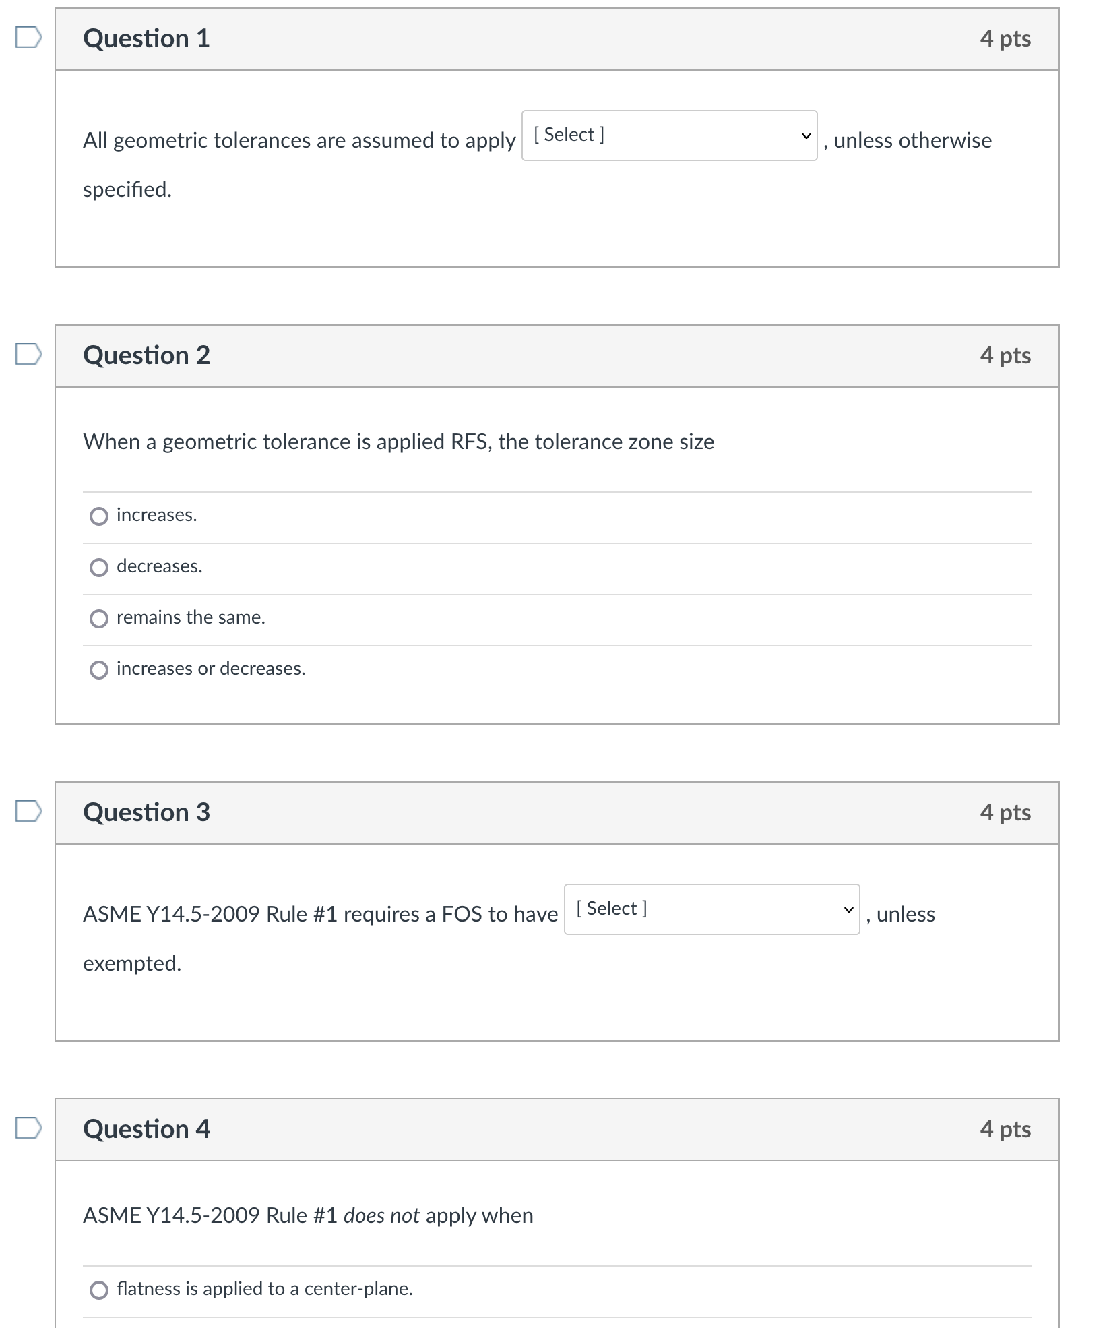This screenshot has height=1328, width=1107.
Task: Click the 'remains the same.' label text
Action: pos(191,617)
